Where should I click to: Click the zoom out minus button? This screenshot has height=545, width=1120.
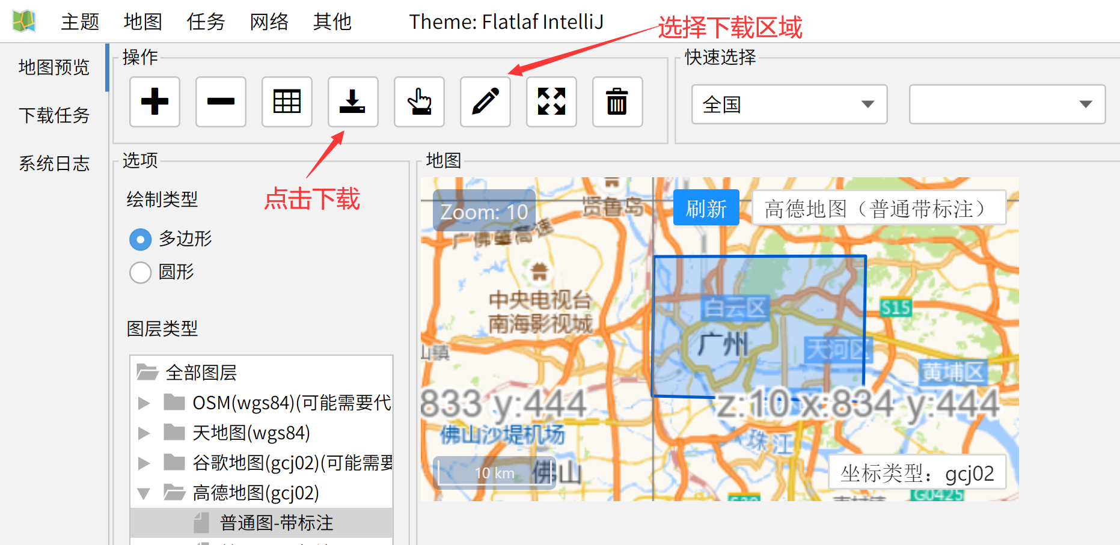tap(221, 102)
